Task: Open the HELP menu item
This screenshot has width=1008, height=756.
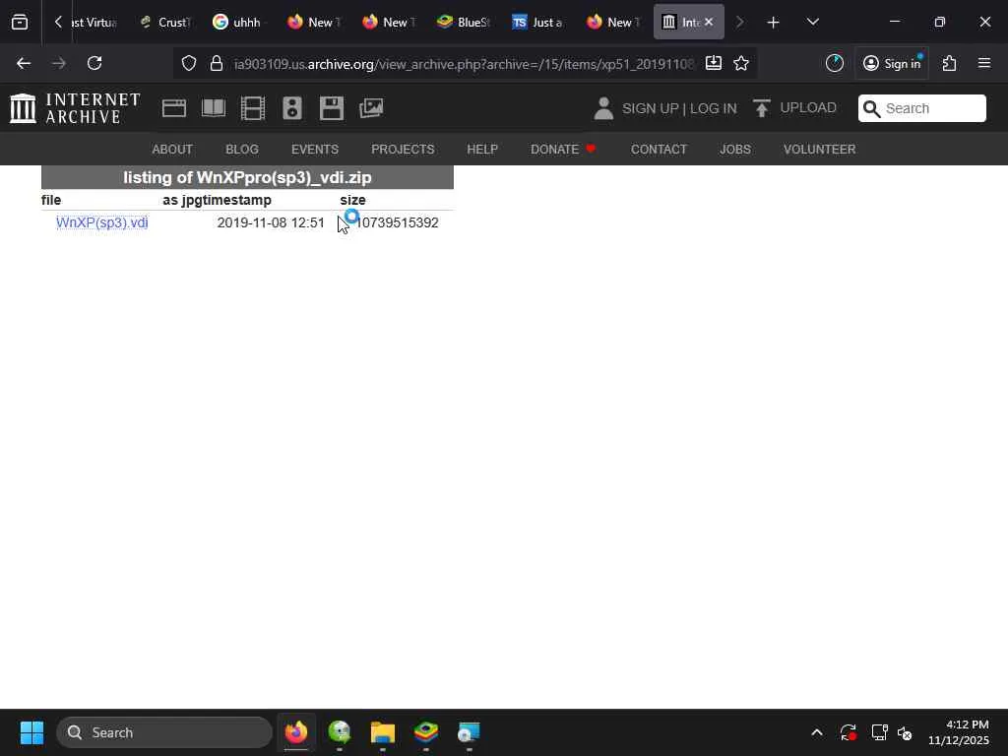Action: click(x=482, y=150)
